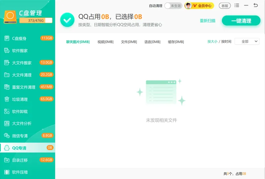Click the 重复文件清理 icon
Screen dimensions: 265x179
pos(7,87)
